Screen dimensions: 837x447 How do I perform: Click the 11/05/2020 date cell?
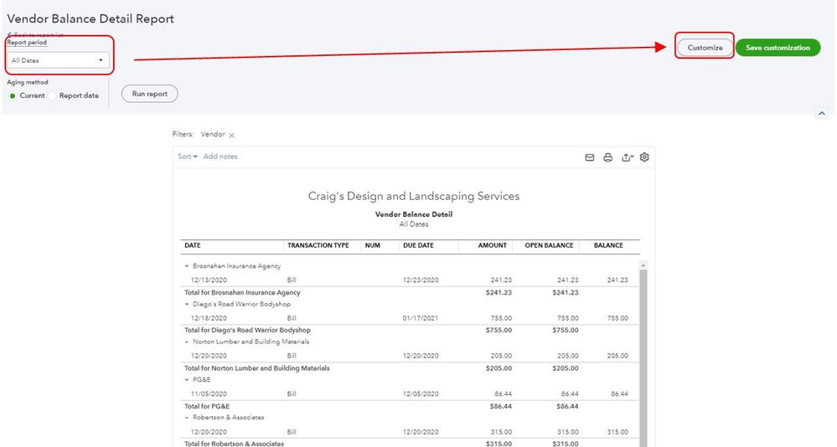pos(209,393)
